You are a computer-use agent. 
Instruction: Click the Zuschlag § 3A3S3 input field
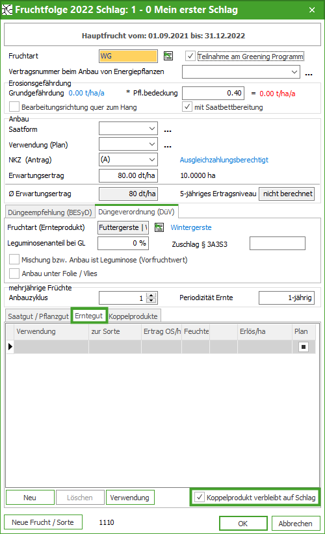pos(278,244)
